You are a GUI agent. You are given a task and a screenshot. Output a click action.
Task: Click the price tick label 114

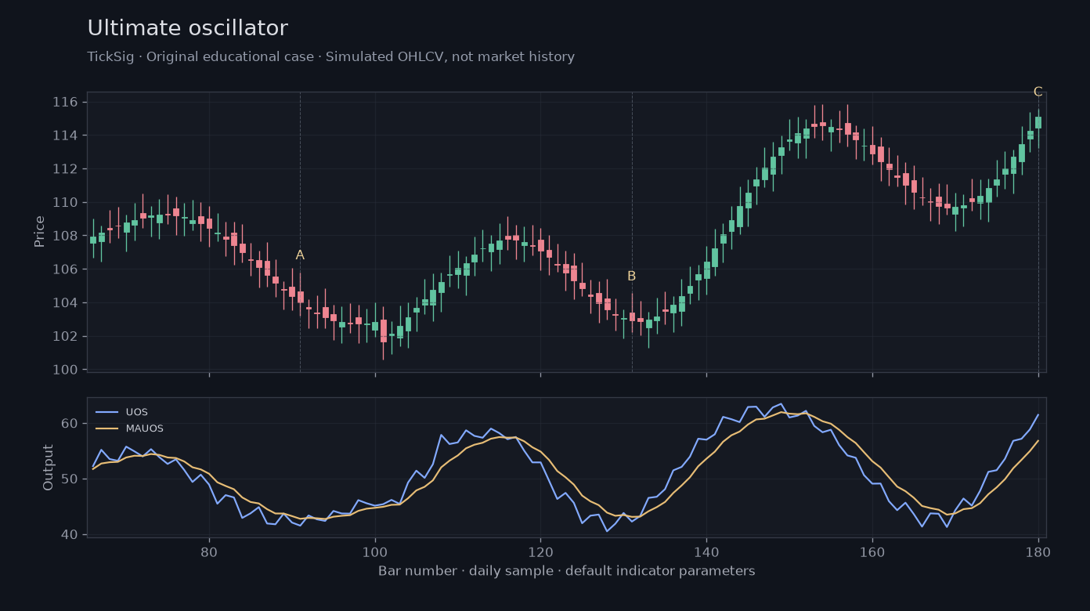pyautogui.click(x=66, y=136)
